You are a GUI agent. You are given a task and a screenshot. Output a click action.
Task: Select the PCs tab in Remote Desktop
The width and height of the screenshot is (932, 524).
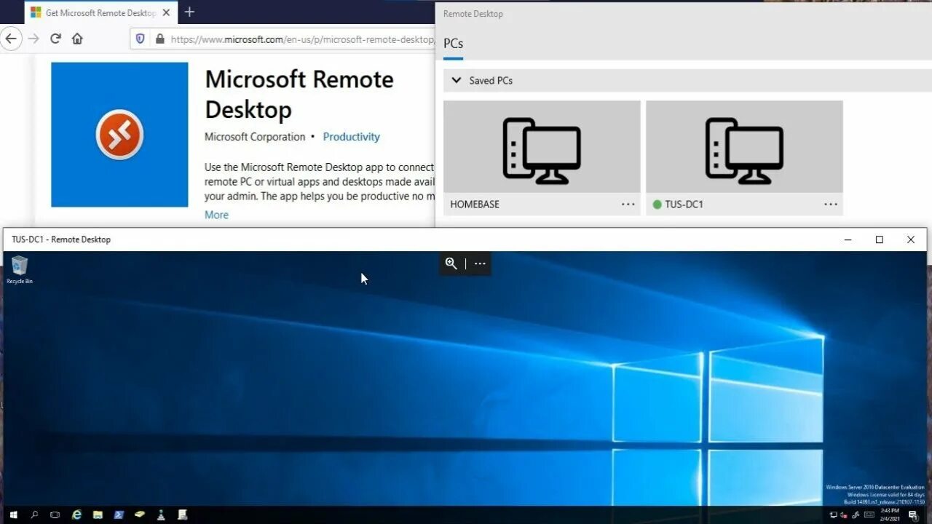[x=453, y=44]
